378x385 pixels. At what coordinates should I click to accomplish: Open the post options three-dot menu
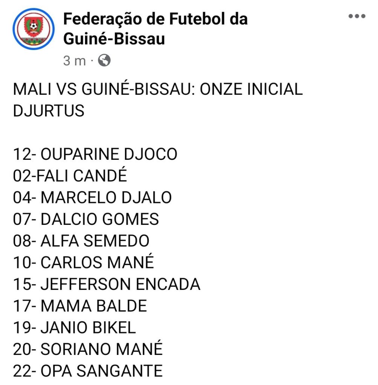(x=358, y=17)
